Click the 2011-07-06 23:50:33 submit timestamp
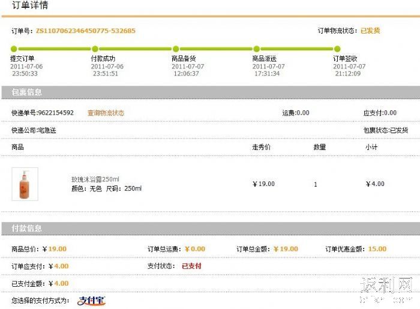Screen dimensions: 420x309 [x=26, y=70]
